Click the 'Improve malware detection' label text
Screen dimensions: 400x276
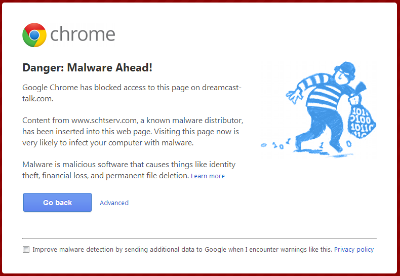click(x=182, y=249)
